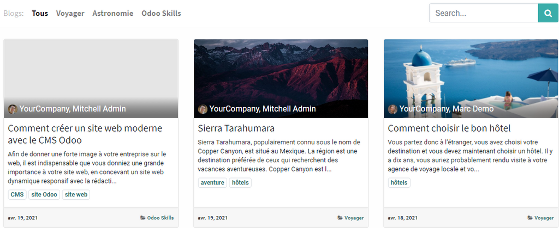Open the Odoo Skills blog tab

pos(161,14)
